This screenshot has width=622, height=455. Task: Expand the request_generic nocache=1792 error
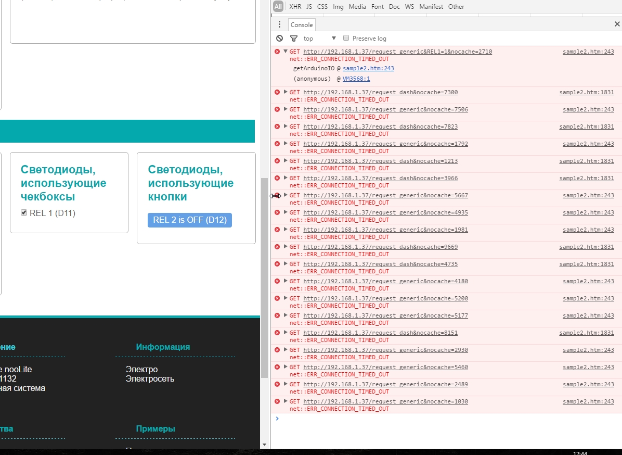(x=285, y=143)
